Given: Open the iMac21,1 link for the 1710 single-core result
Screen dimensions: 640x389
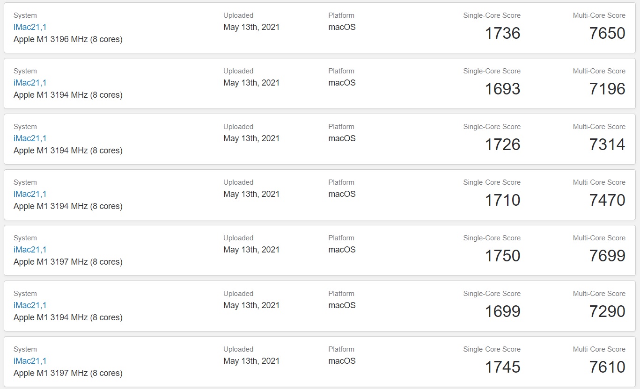Looking at the screenshot, I should point(30,194).
